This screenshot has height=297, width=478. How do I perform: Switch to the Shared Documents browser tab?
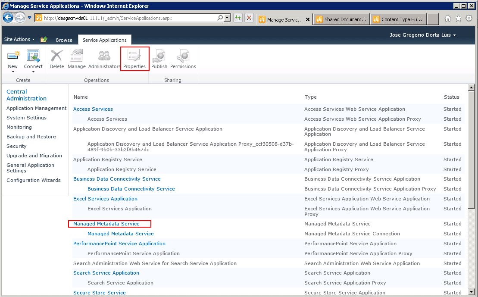341,19
